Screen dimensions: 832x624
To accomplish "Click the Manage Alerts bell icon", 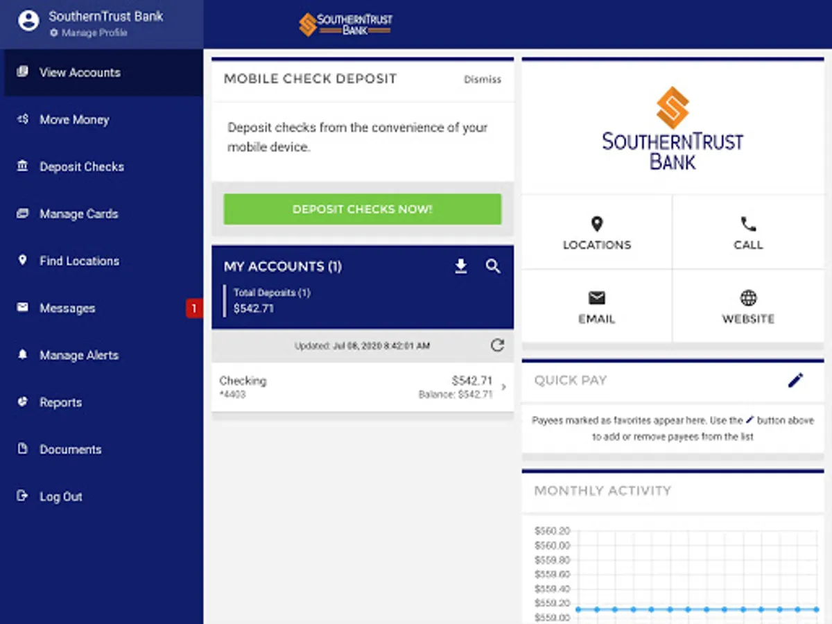I will 23,354.
